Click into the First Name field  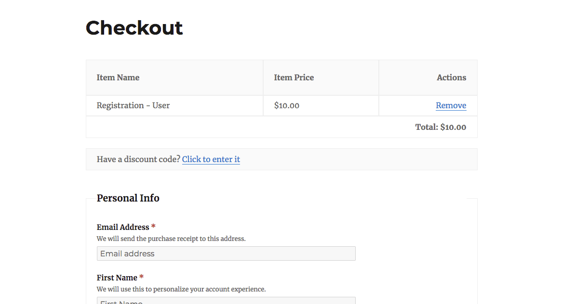coord(226,301)
